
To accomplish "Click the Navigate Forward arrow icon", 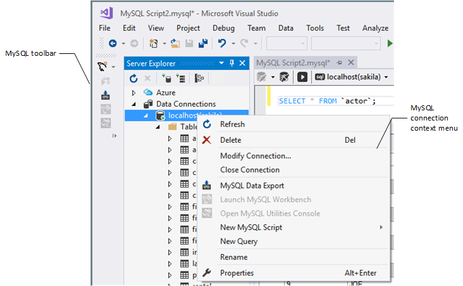I will [134, 44].
